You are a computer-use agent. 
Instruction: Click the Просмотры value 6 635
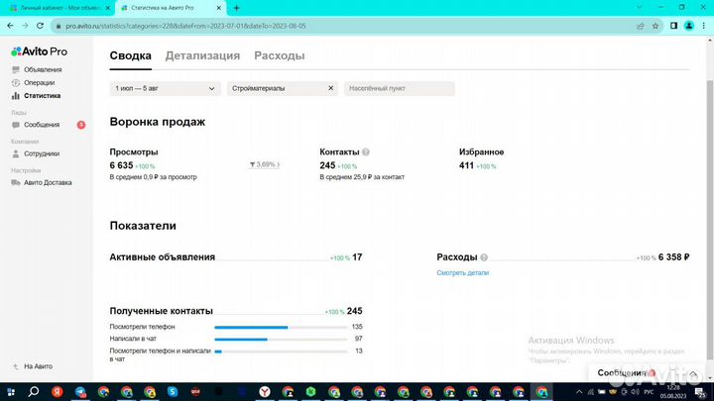click(x=121, y=165)
